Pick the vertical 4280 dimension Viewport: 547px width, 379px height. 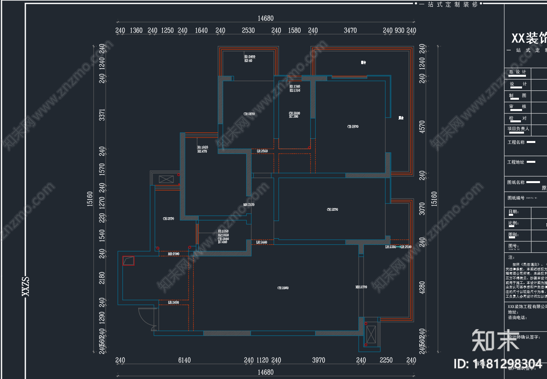tap(422, 287)
